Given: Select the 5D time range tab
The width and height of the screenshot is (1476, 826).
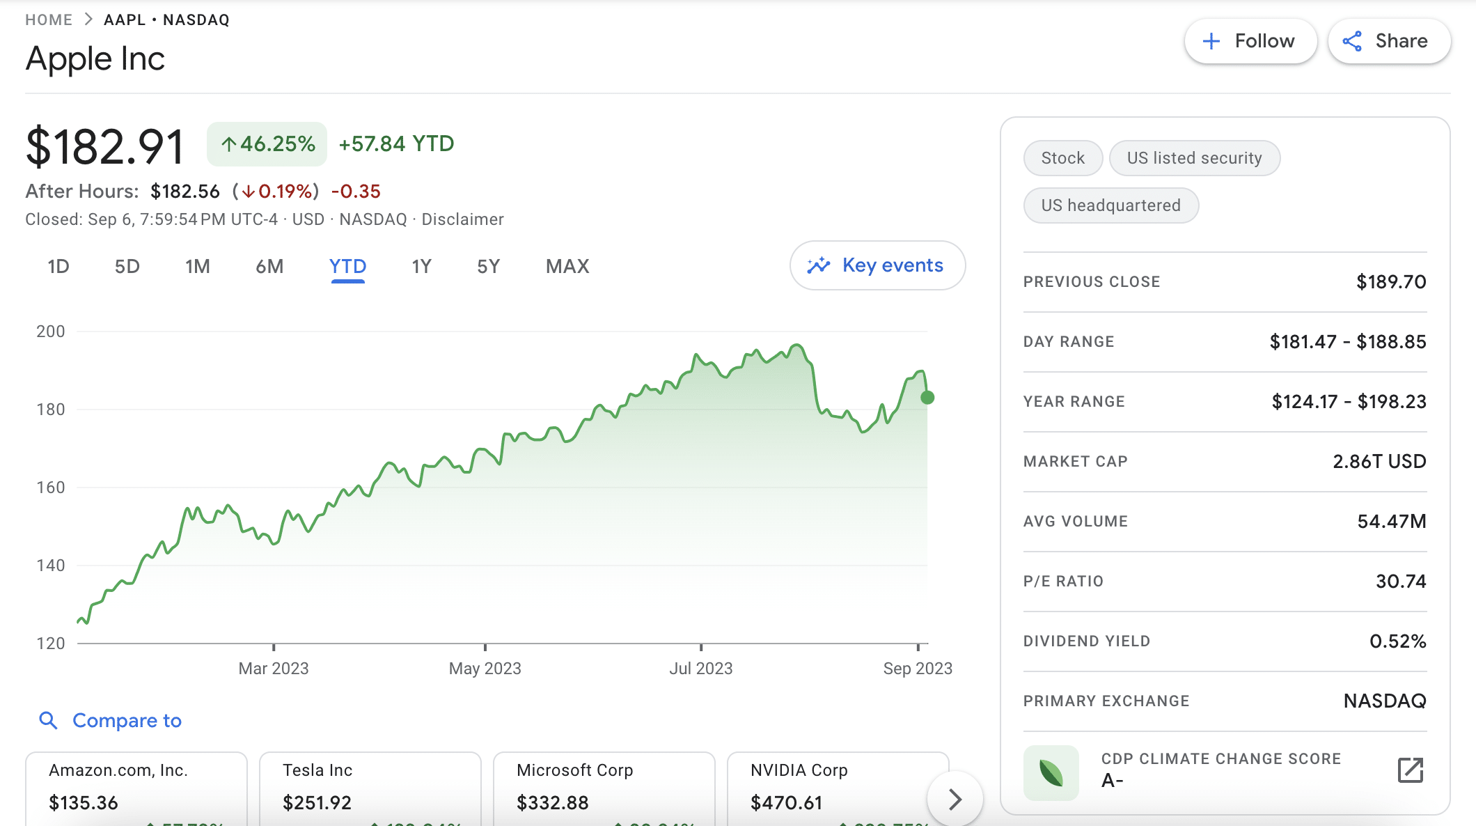Looking at the screenshot, I should (127, 267).
